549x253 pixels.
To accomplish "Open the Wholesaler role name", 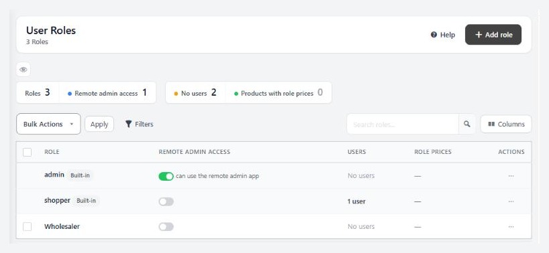I will 62,226.
